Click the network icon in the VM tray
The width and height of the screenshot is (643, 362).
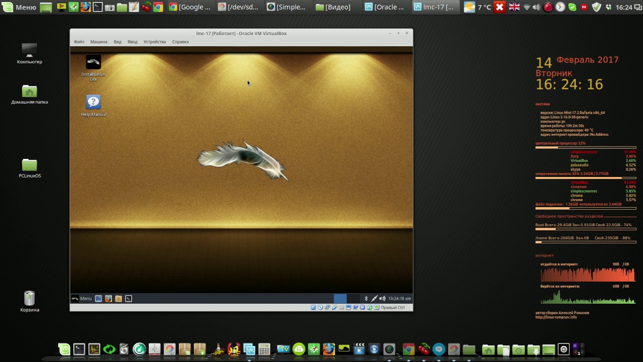pos(374,299)
